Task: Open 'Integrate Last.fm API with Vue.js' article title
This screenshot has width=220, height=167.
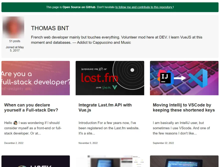Action: point(105,108)
